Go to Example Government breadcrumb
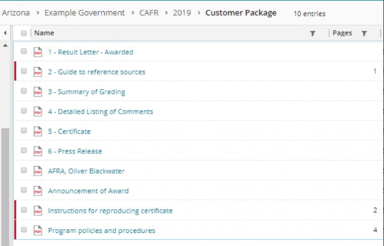The image size is (384, 246). tap(84, 13)
